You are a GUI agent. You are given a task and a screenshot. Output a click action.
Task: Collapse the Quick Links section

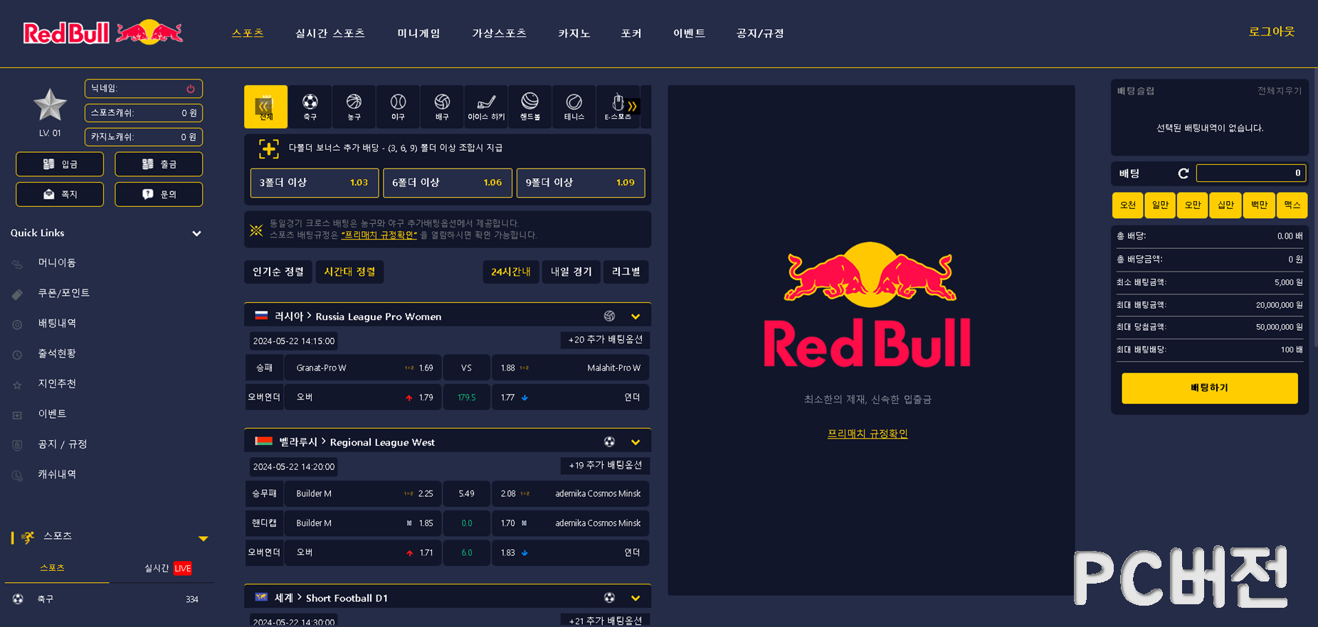pyautogui.click(x=196, y=233)
